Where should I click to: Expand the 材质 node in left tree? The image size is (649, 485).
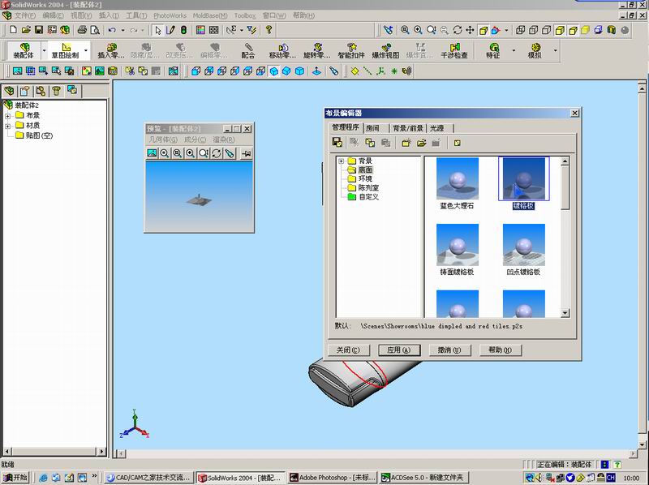click(x=7, y=126)
